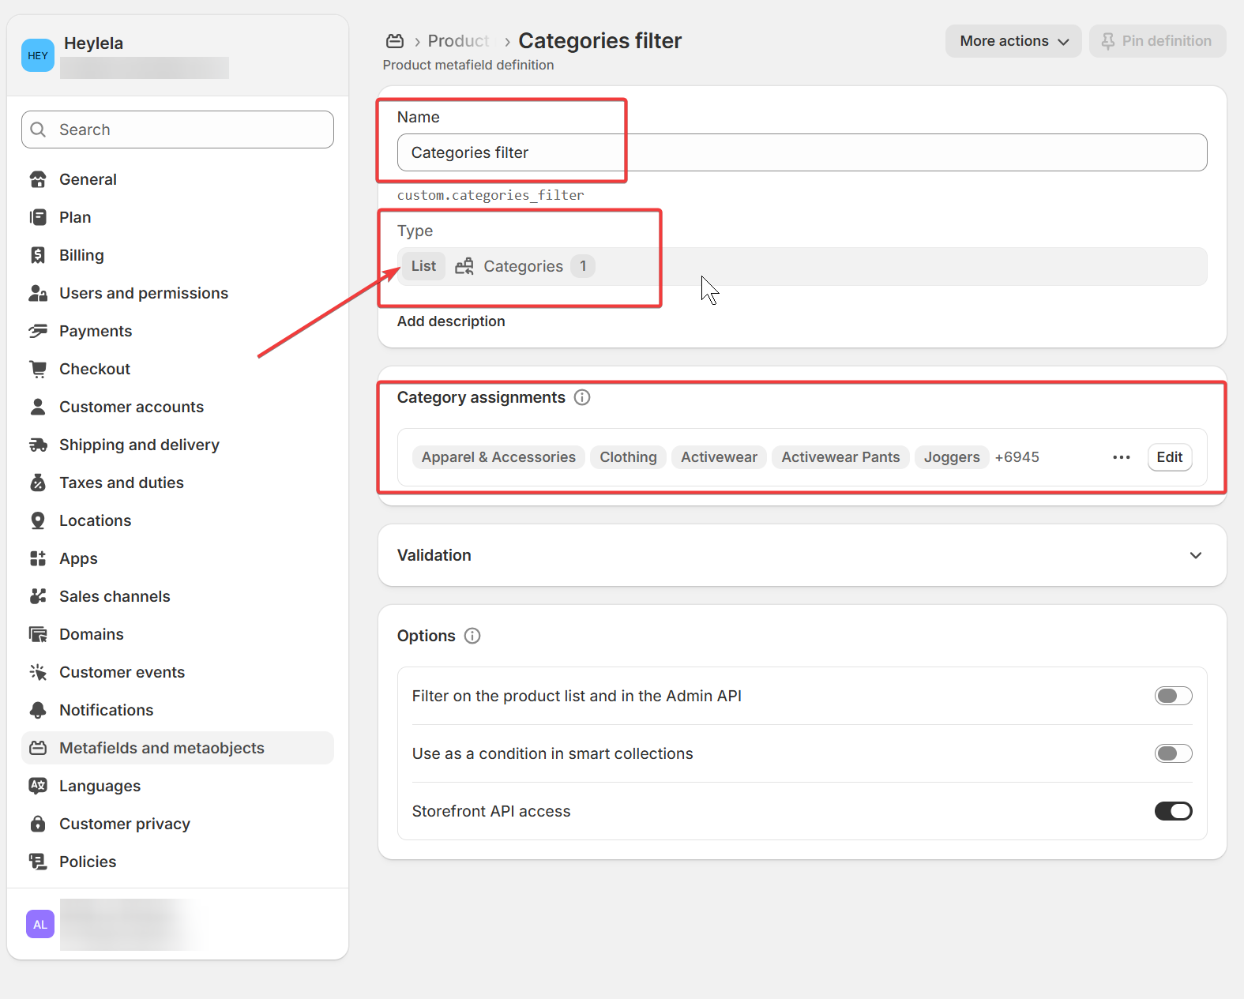The width and height of the screenshot is (1244, 999).
Task: Click the Apparel & Accessories category tag
Action: coord(498,457)
